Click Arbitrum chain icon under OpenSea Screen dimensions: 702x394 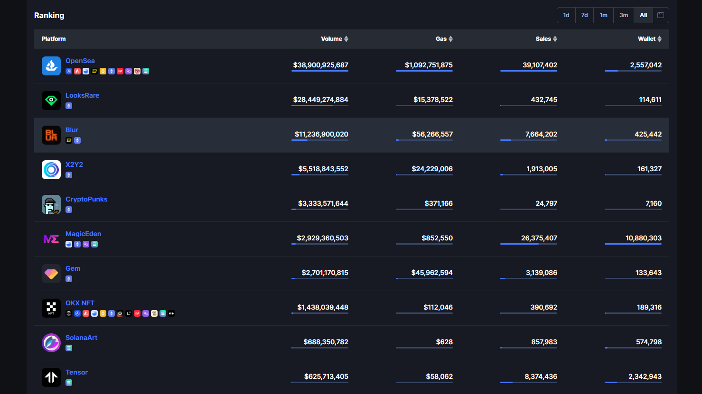pos(69,71)
